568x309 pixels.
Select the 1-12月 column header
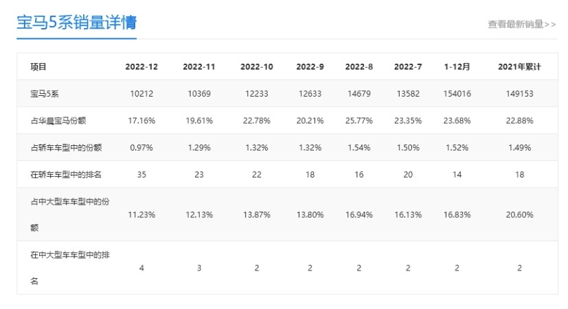457,67
